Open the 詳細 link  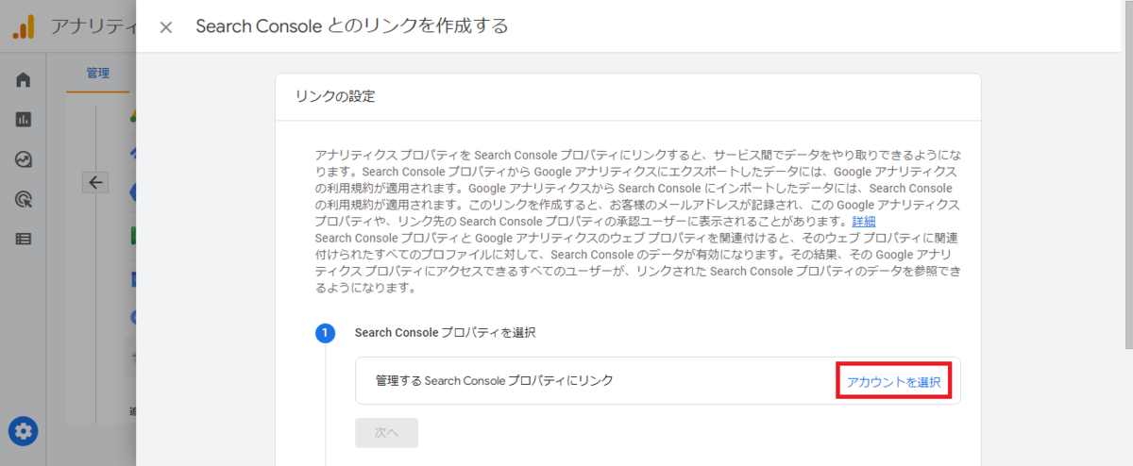click(x=864, y=221)
